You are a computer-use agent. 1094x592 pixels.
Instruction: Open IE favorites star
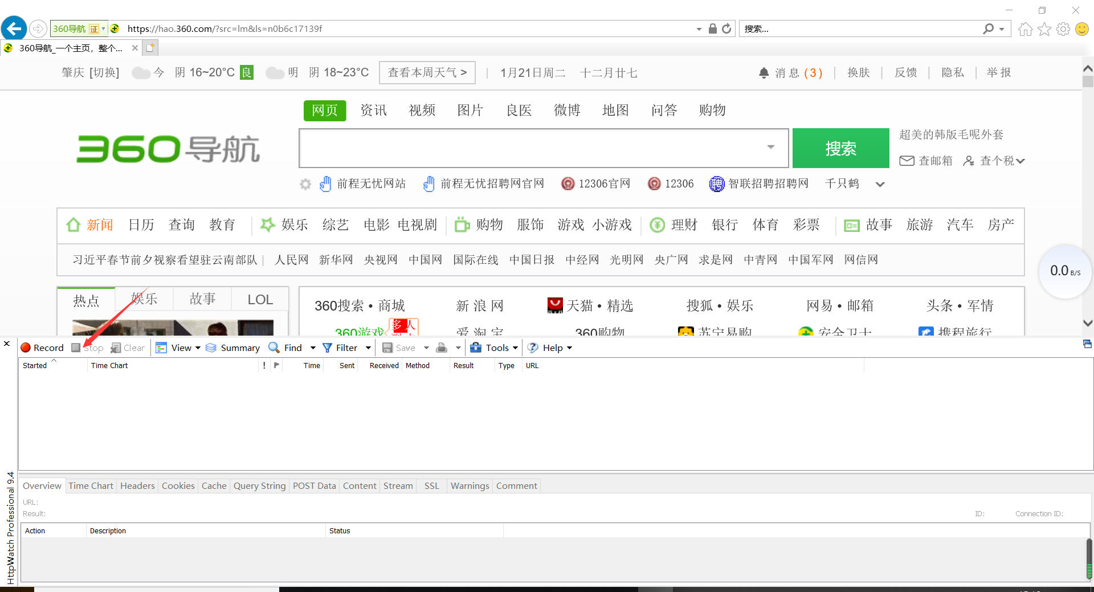coord(1044,28)
